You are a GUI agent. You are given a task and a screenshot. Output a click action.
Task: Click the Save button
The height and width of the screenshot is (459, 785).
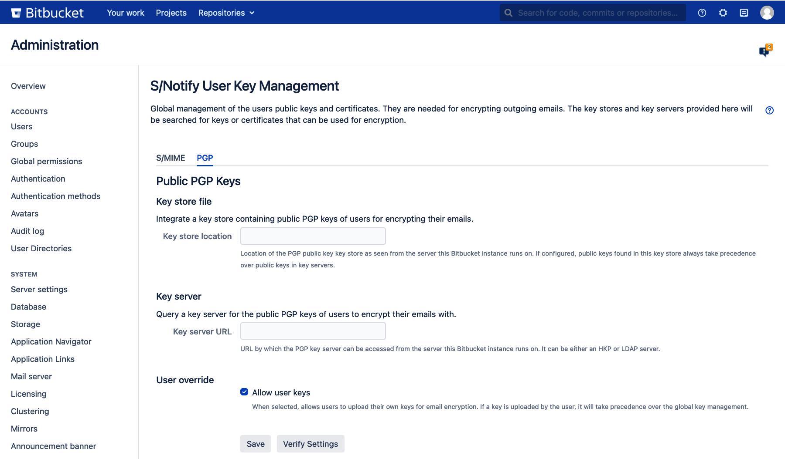[255, 444]
